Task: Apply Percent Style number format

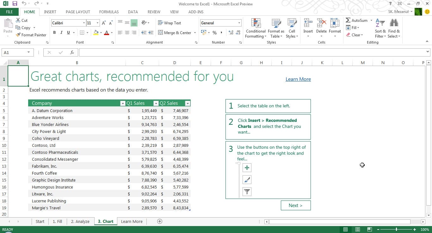Action: click(x=214, y=33)
